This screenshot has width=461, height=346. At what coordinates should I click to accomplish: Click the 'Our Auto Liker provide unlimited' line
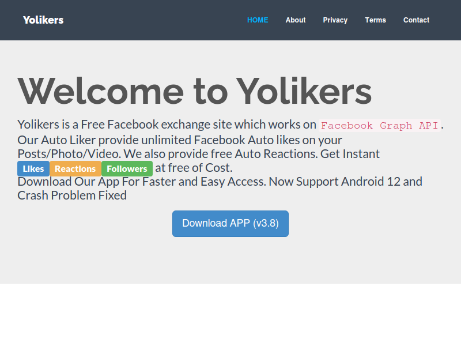tap(180, 140)
